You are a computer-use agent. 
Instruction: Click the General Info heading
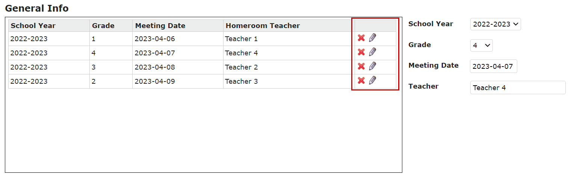coord(37,8)
